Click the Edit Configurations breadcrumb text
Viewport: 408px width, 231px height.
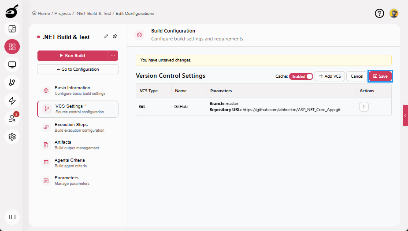point(135,13)
